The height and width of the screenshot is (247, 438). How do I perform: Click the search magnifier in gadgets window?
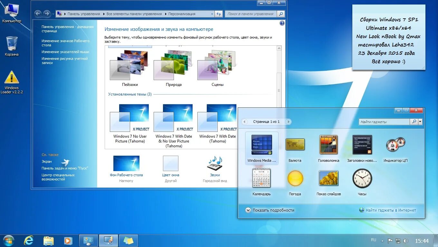[414, 122]
